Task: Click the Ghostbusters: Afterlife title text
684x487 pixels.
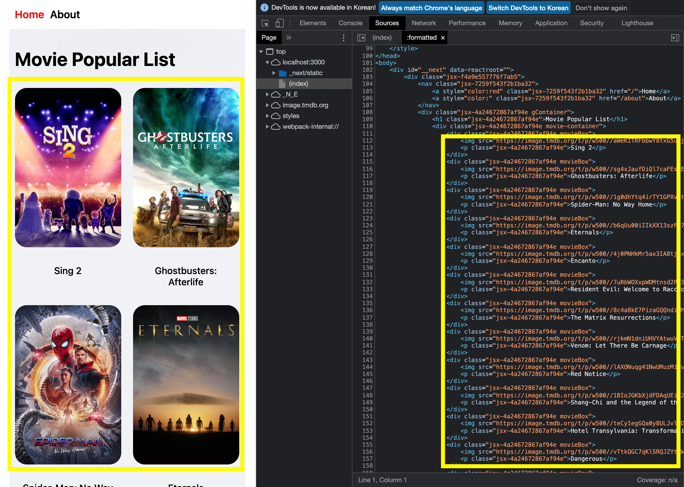Action: pyautogui.click(x=186, y=276)
